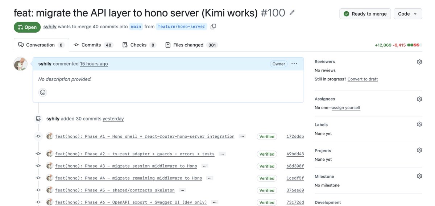The height and width of the screenshot is (206, 435).
Task: Click Verified badge for commit 68d308f
Action: point(267,166)
